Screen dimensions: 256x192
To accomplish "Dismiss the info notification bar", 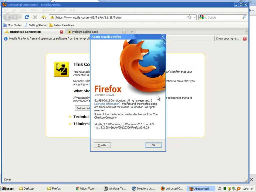I will click(x=244, y=39).
